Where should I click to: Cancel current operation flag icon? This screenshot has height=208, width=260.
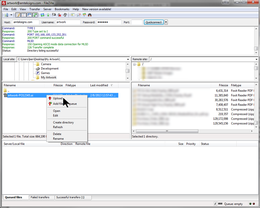click(54, 15)
